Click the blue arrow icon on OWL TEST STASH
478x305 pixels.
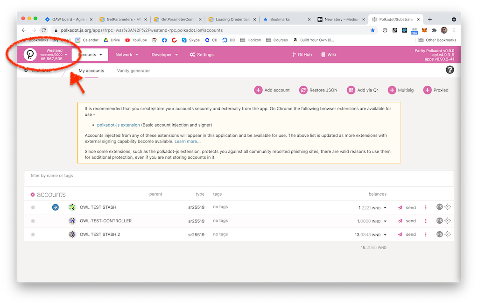pos(55,207)
